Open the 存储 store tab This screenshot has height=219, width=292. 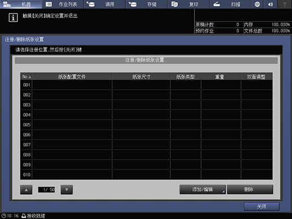[x=146, y=4]
